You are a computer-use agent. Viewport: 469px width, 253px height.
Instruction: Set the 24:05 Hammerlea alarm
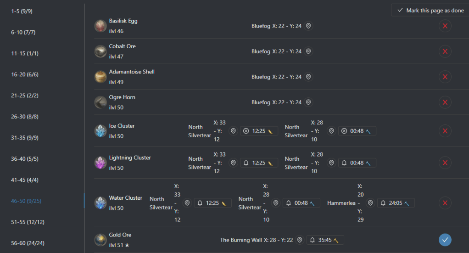tap(383, 203)
